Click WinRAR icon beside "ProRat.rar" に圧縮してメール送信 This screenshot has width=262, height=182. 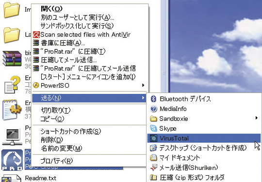click(x=36, y=68)
